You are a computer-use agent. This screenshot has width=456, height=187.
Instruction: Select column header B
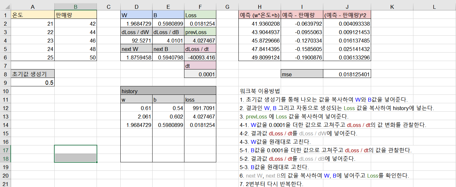[75, 7]
